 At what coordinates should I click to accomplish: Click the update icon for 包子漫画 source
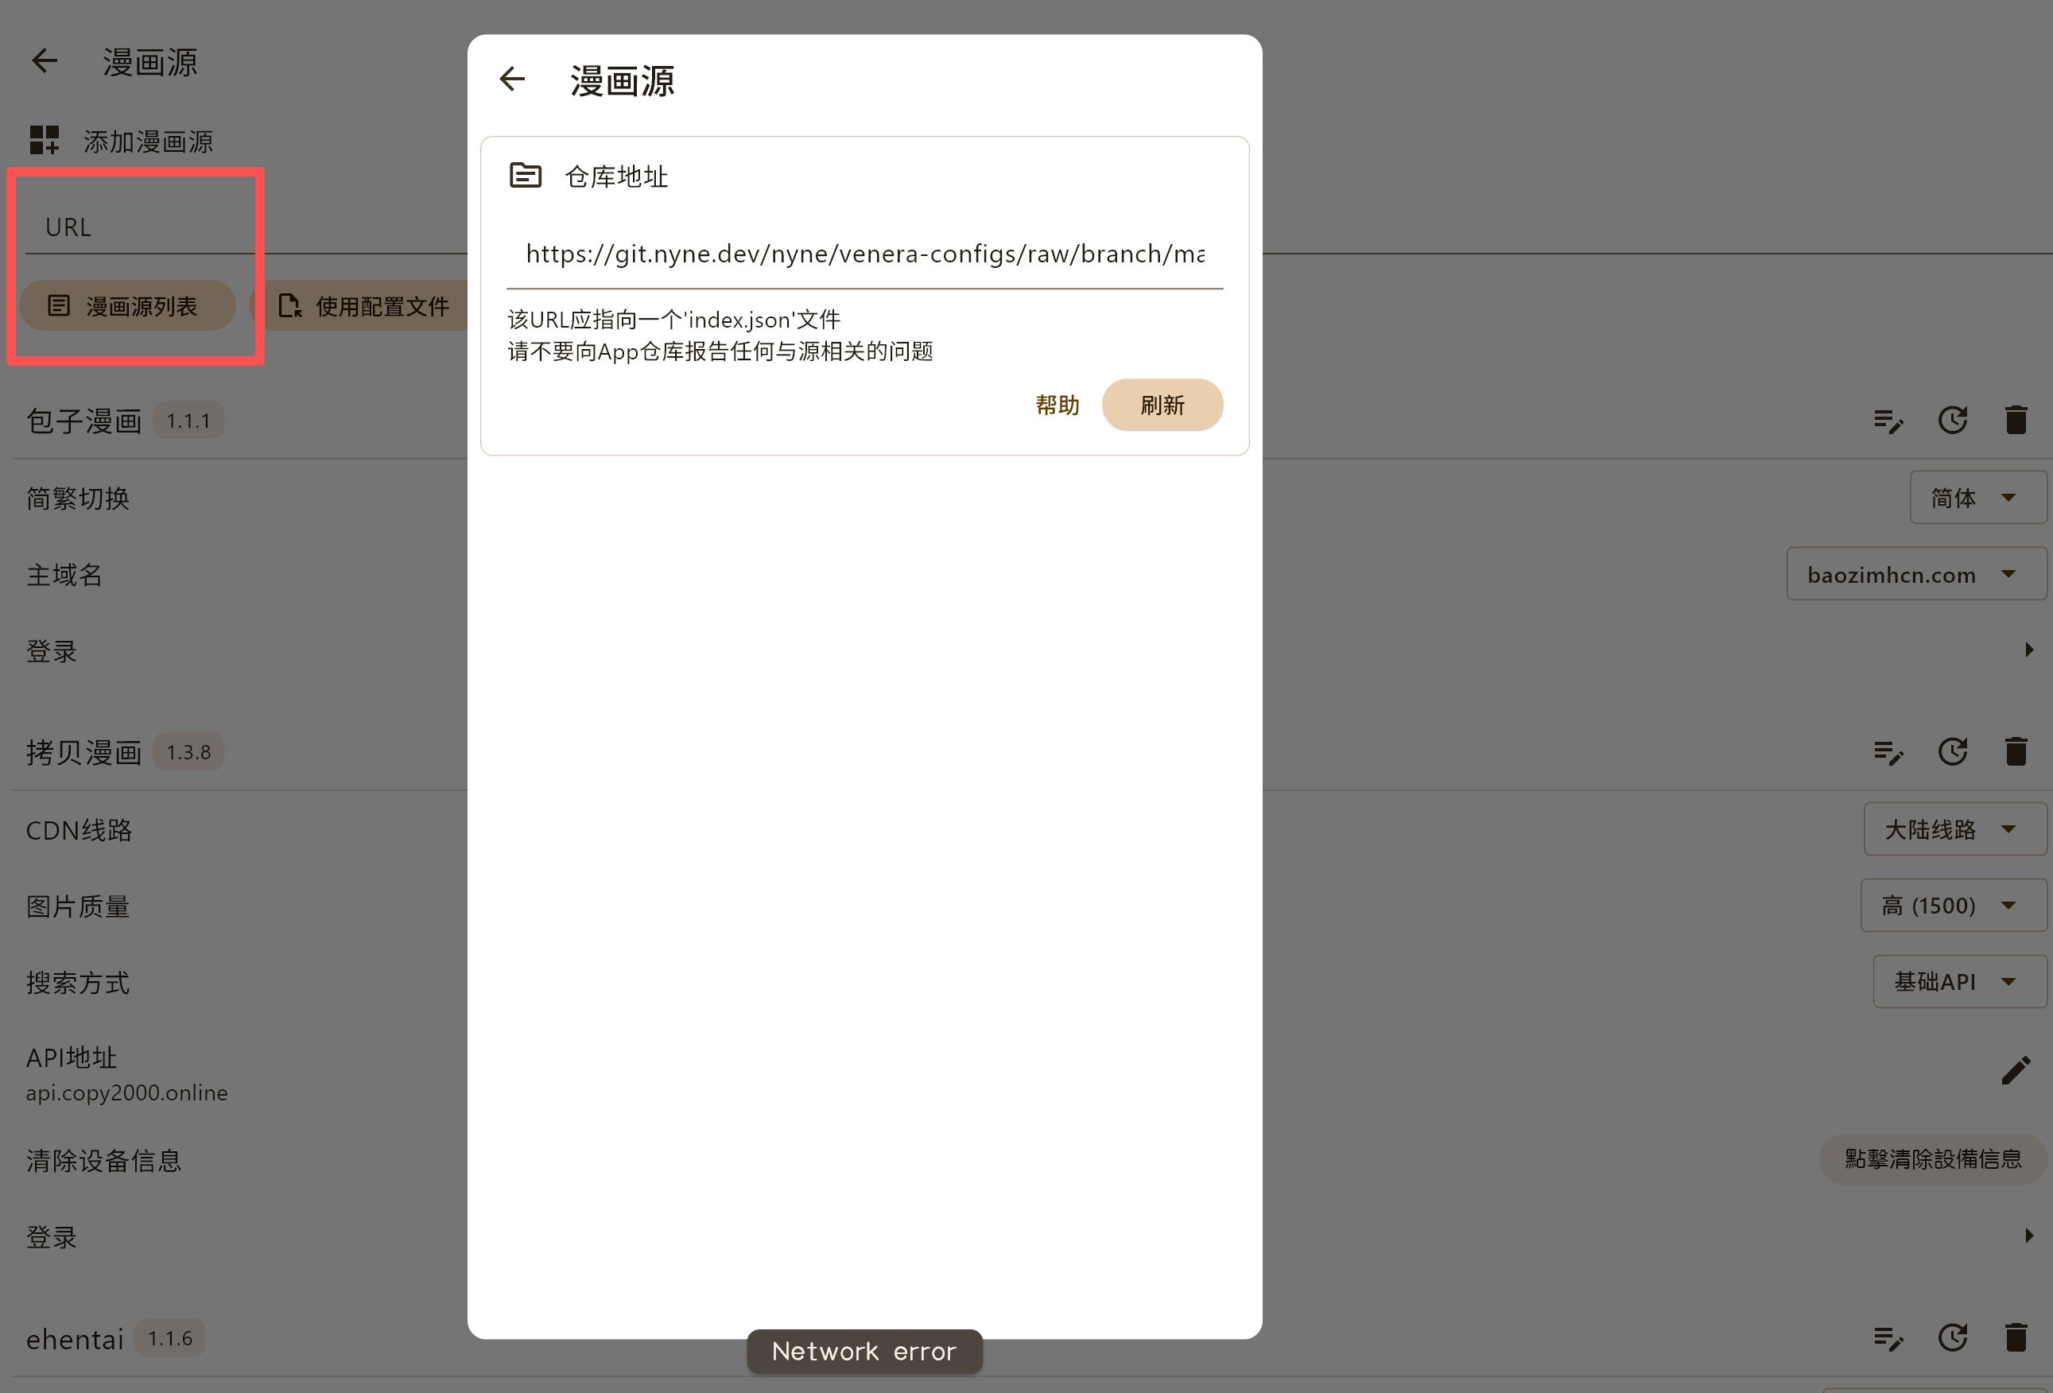coord(1953,421)
